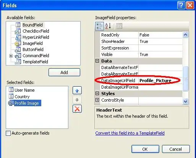Select CheckBoxField in Available fields
The image size is (196, 158).
tap(36, 31)
